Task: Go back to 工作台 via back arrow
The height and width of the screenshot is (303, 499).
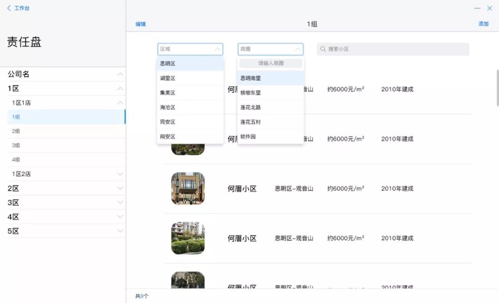Action: pyautogui.click(x=9, y=8)
